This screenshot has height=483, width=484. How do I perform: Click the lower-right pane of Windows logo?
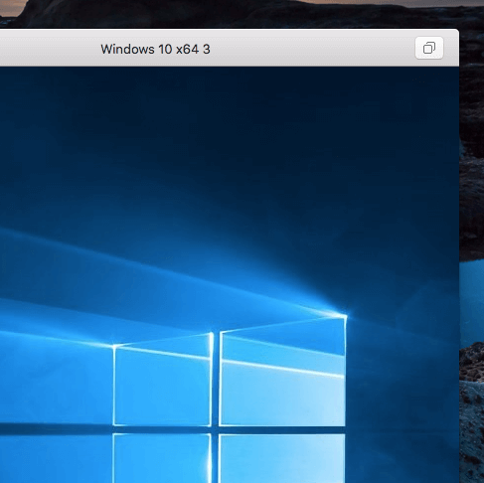[x=282, y=459]
